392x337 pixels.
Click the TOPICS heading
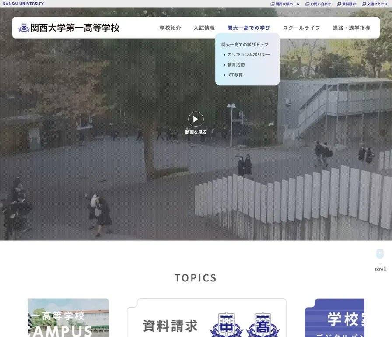pos(196,278)
